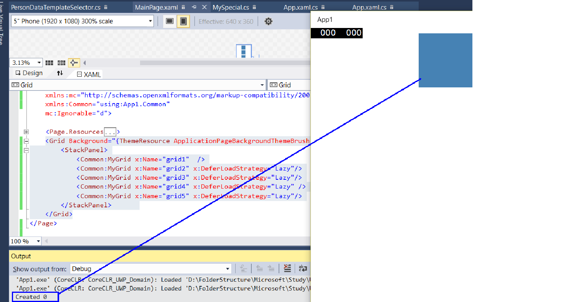586x302 pixels.
Task: Open the MySpecial.cs tab
Action: pyautogui.click(x=231, y=7)
